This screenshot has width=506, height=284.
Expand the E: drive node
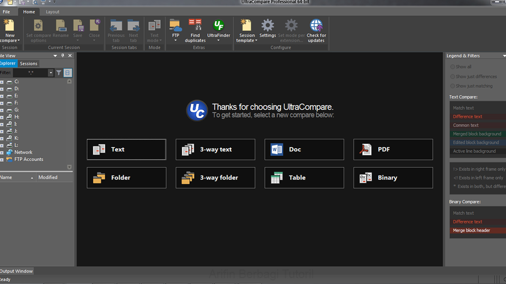(2, 96)
